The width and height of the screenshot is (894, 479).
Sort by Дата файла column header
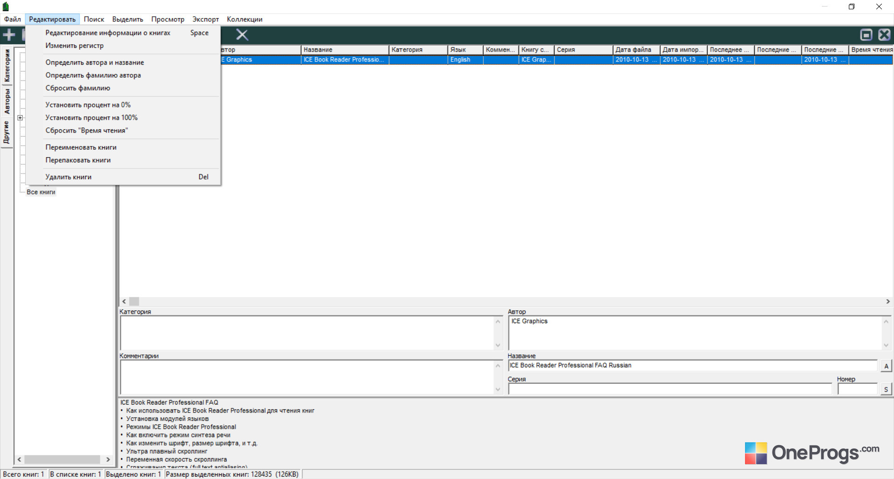click(636, 50)
